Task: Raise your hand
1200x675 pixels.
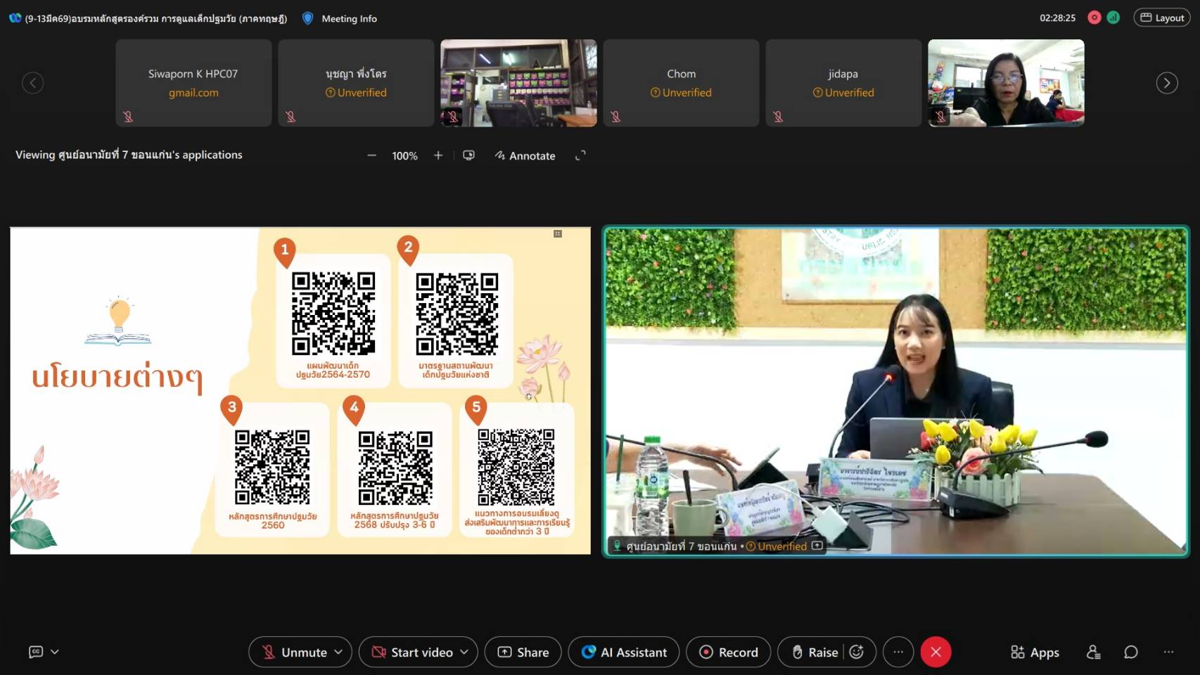Action: [x=815, y=652]
